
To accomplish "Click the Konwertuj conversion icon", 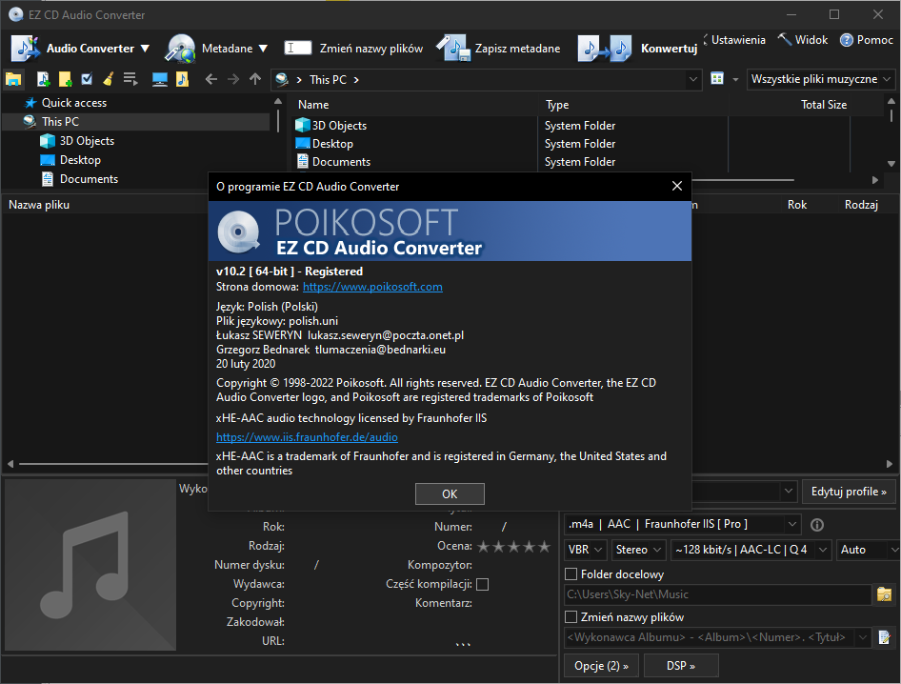I will click(x=605, y=49).
